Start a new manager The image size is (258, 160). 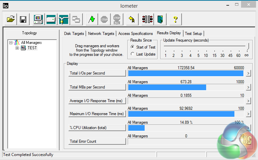[x=38, y=19]
